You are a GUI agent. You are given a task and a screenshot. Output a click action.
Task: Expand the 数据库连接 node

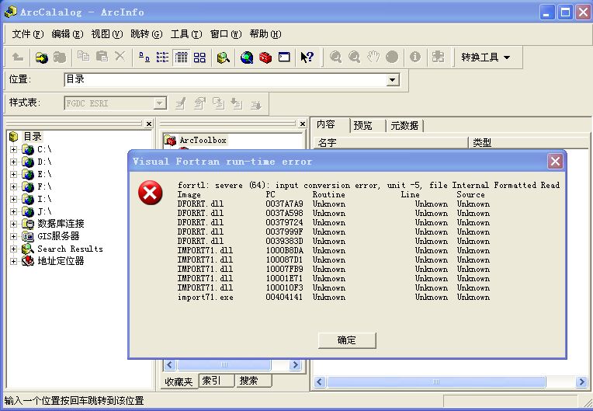point(14,224)
